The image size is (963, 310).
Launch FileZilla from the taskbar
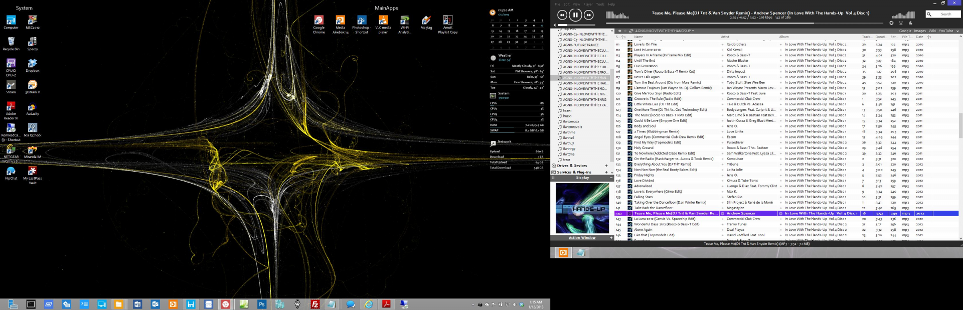point(315,304)
